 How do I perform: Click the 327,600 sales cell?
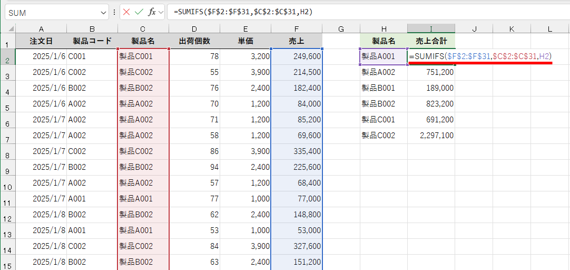[297, 246]
